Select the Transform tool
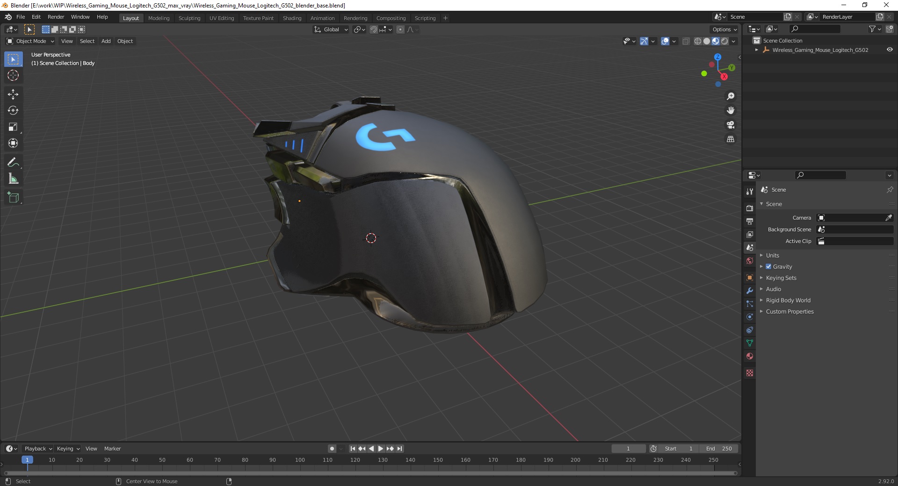Viewport: 898px width, 486px height. tap(13, 143)
